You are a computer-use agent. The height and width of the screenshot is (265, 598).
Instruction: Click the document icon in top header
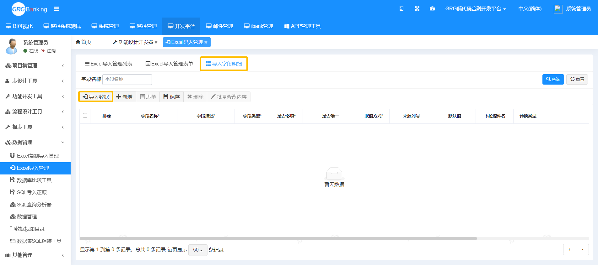click(x=401, y=9)
